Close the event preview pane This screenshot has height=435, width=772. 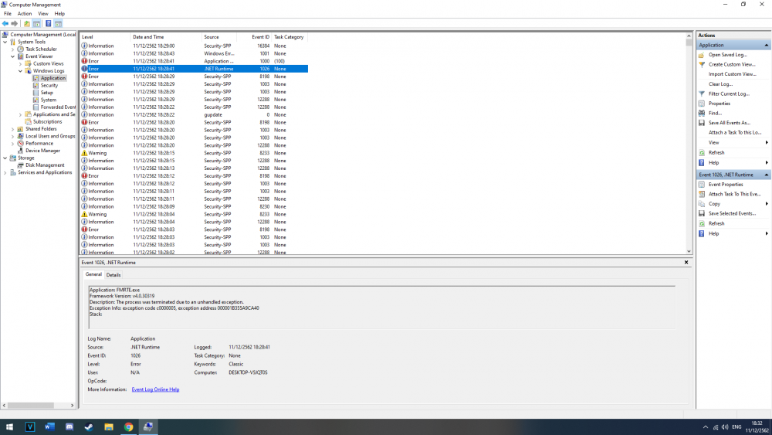click(x=686, y=263)
